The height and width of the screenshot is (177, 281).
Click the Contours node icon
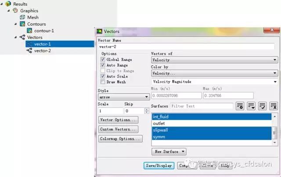tap(23, 24)
